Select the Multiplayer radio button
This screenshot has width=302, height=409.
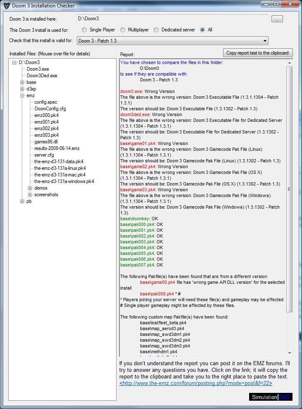(x=123, y=30)
